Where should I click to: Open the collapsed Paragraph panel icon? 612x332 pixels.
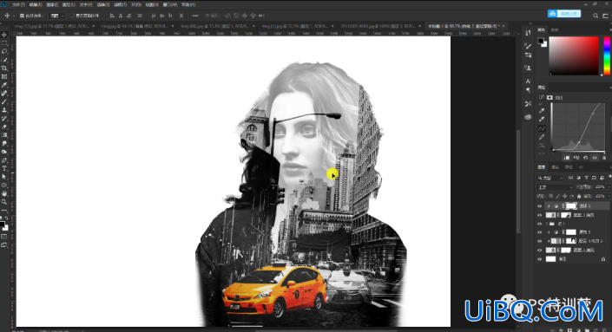pyautogui.click(x=528, y=90)
